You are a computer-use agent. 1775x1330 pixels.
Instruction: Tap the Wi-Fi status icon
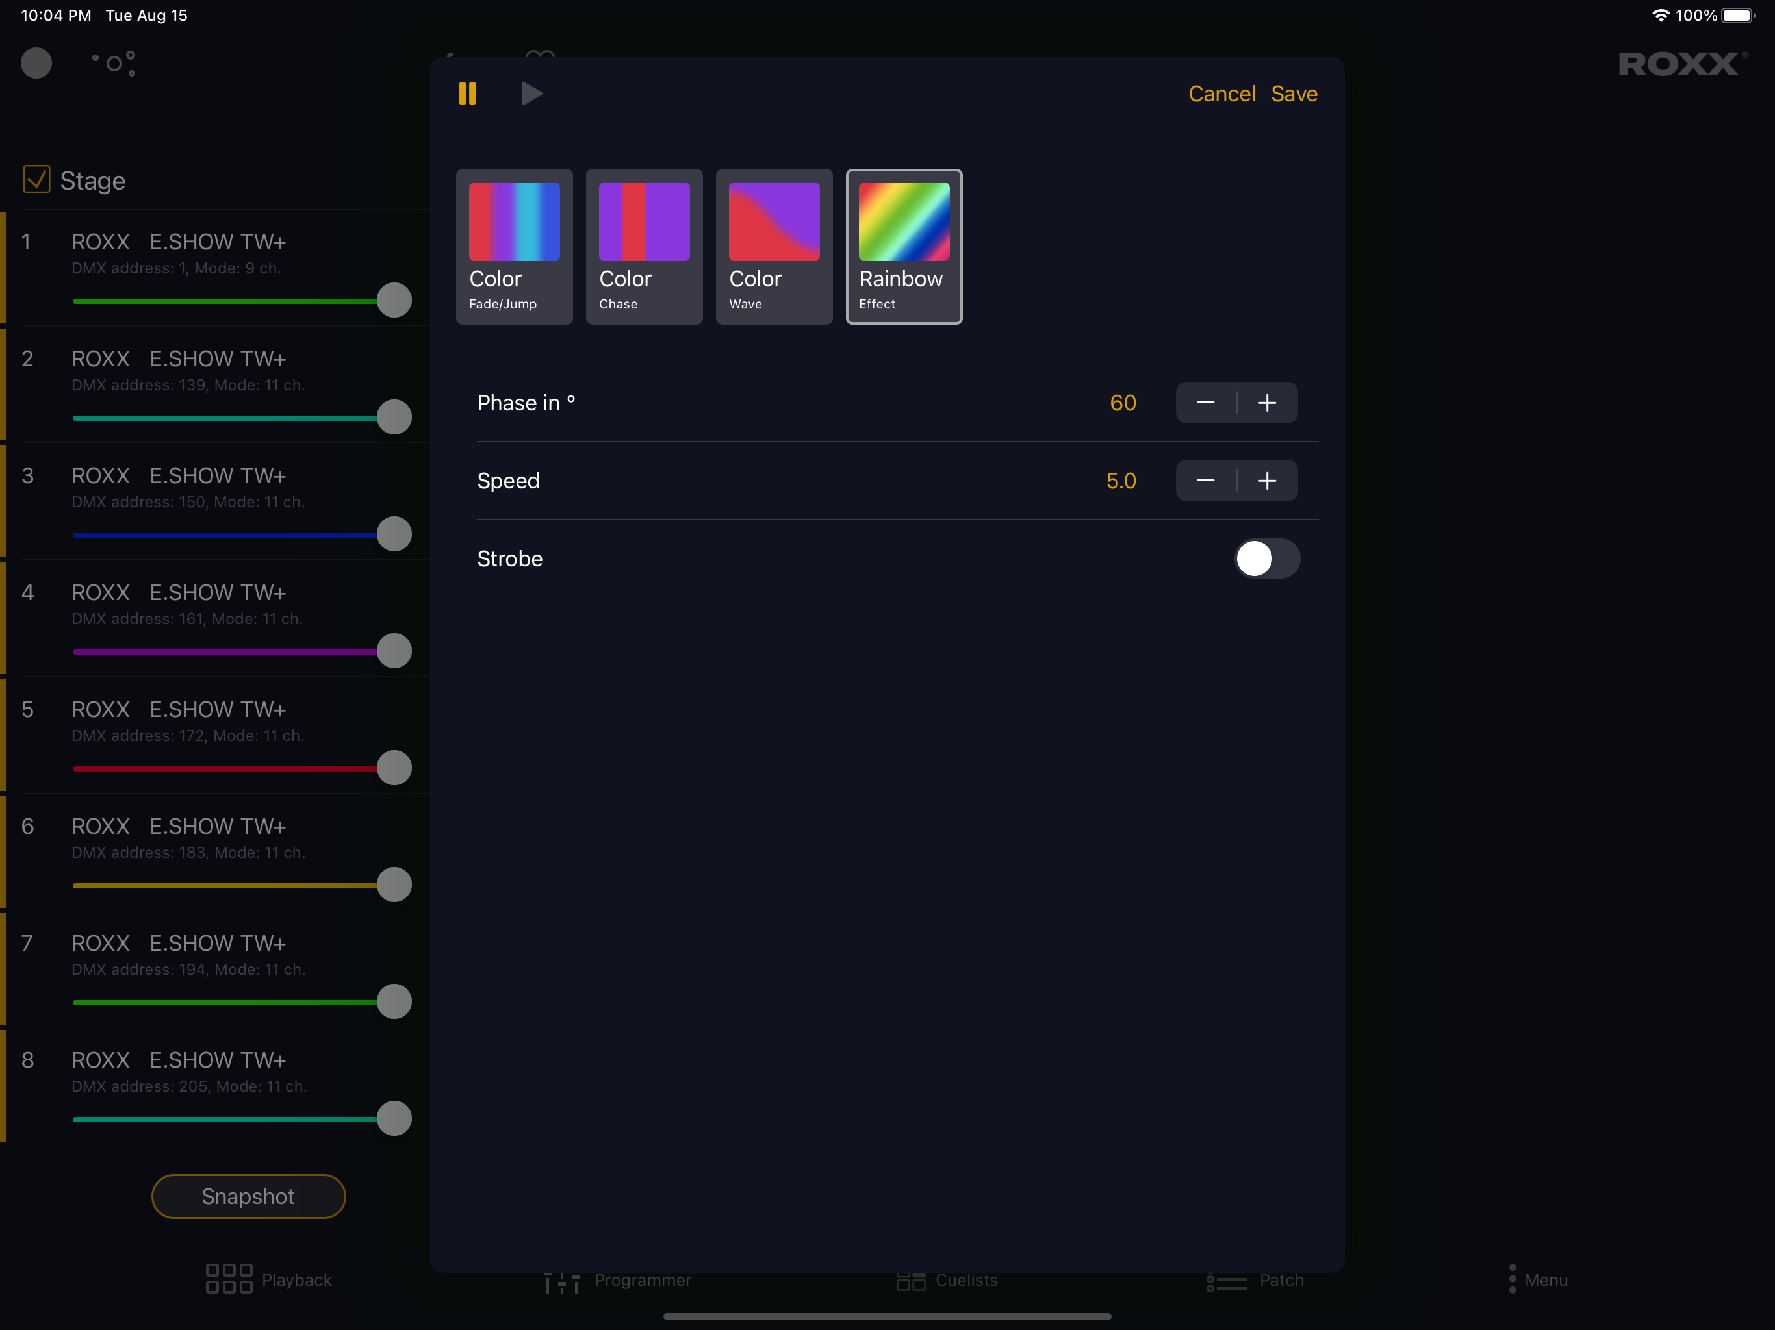click(1660, 15)
